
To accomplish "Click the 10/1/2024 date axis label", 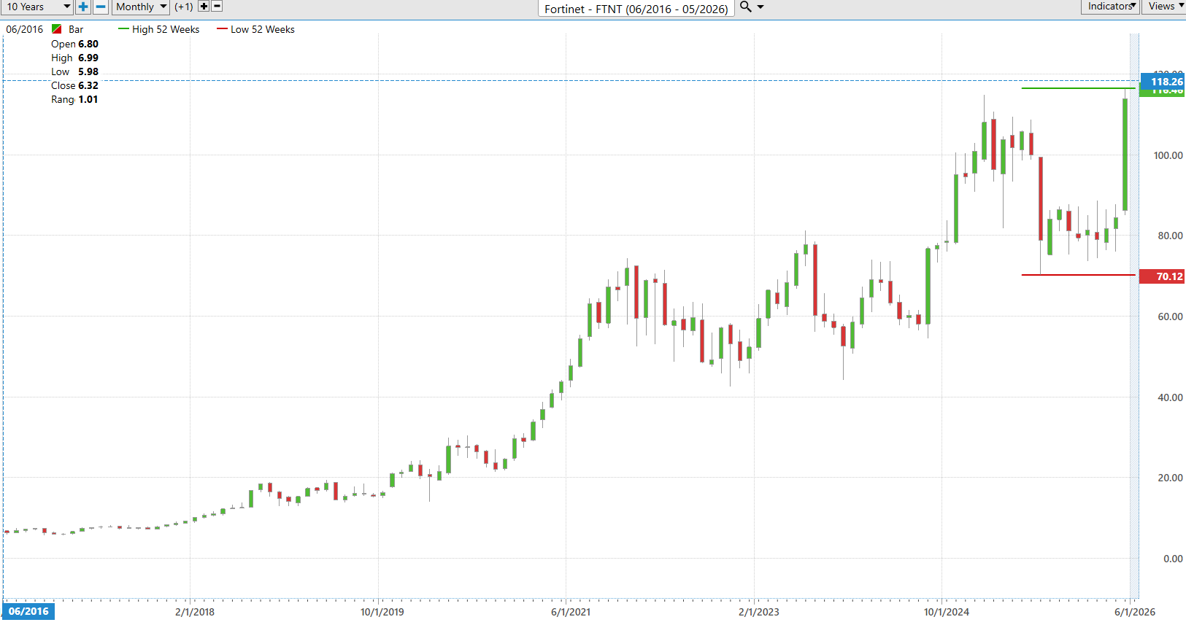I will click(947, 612).
